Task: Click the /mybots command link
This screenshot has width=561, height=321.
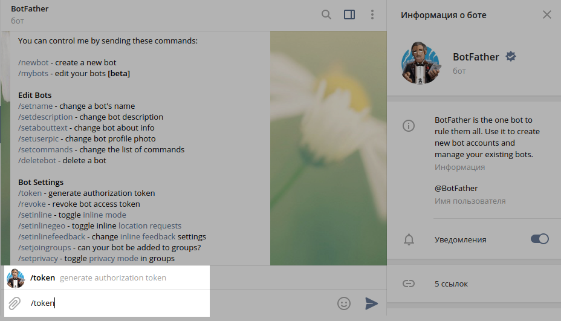Action: (33, 73)
